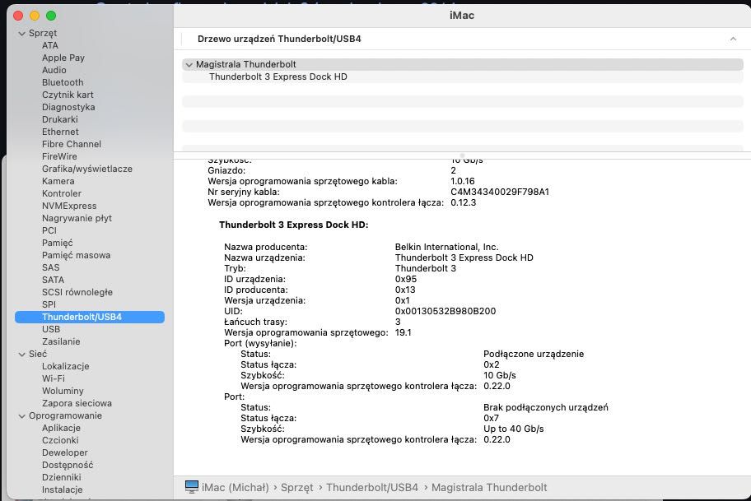Select PCI in the sidebar
Viewport: 751px width, 501px height.
(x=49, y=230)
